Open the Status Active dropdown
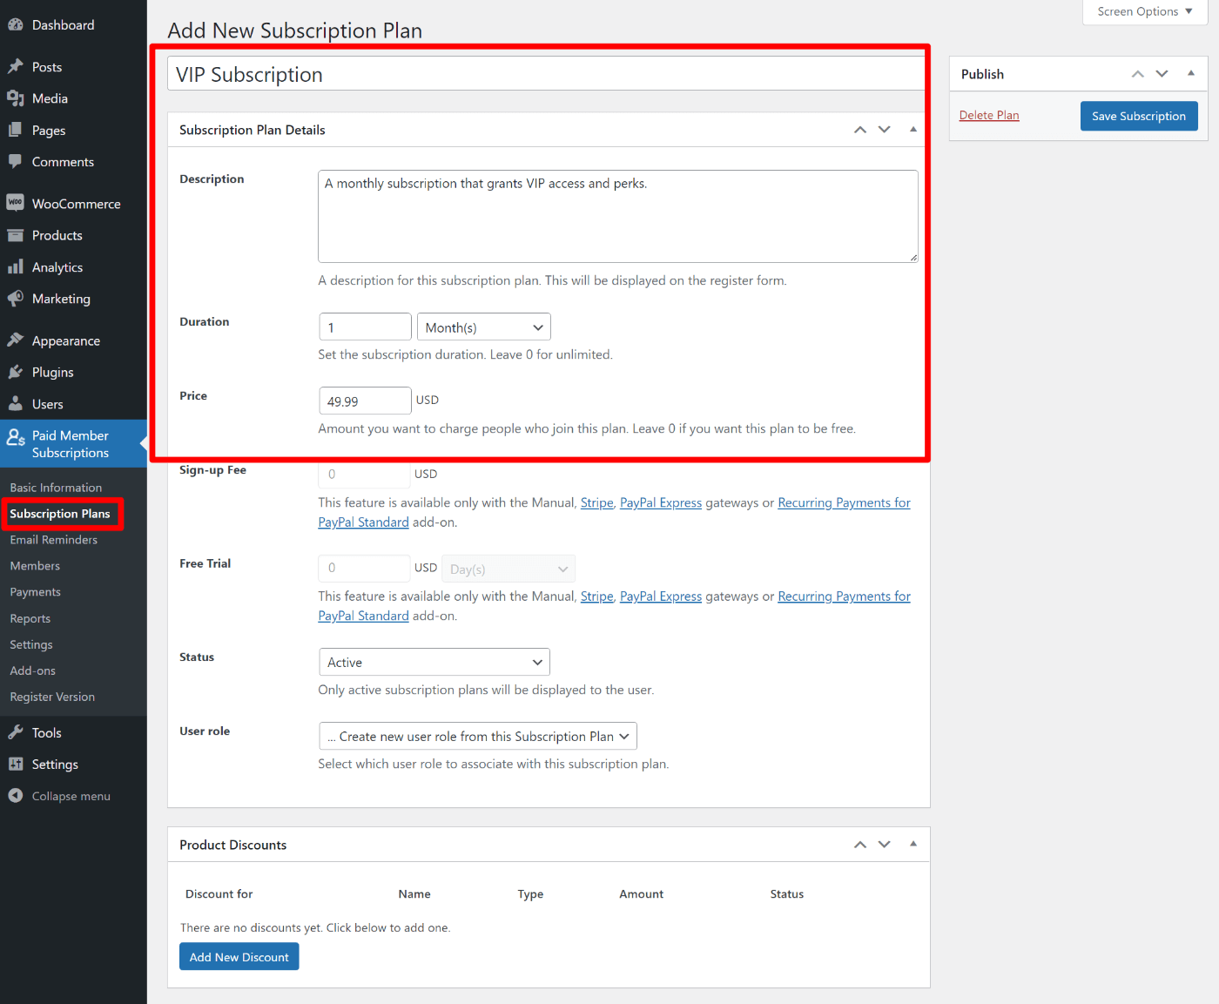The height and width of the screenshot is (1004, 1219). pos(434,663)
